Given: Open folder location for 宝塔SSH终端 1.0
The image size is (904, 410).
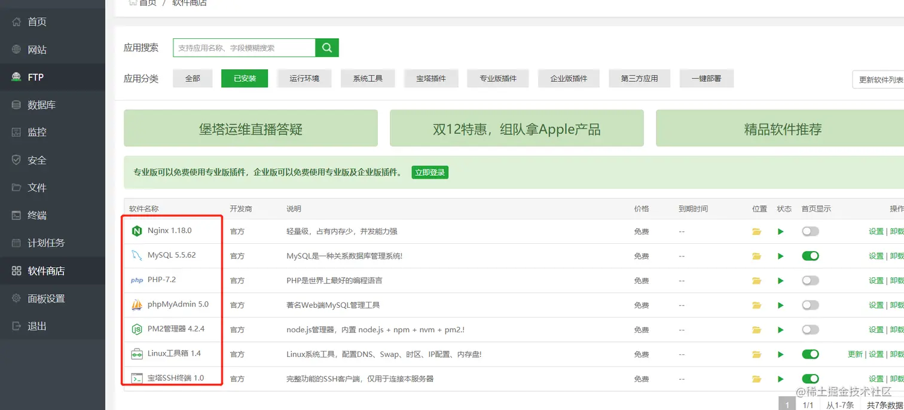Looking at the screenshot, I should (756, 379).
